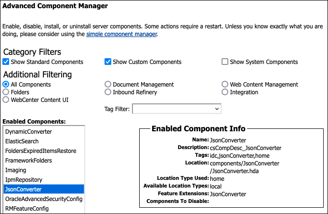Select Document Management radio option
Screen dimensions: 328x214
108,84
